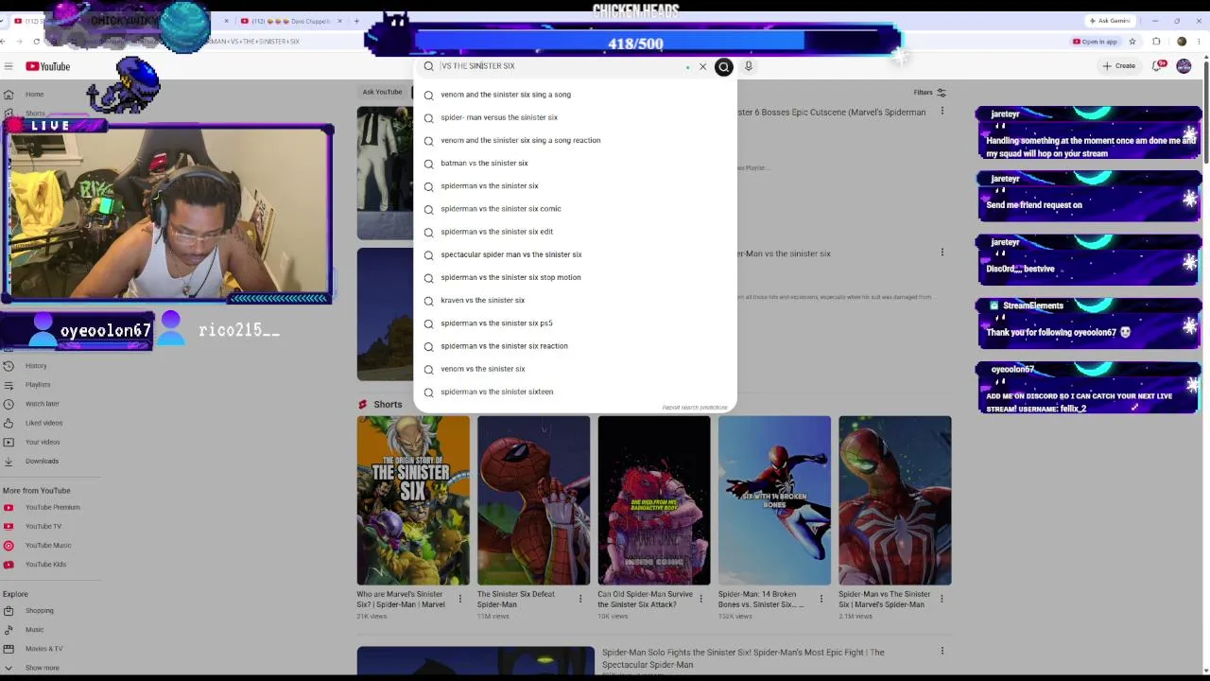1210x681 pixels.
Task: Open the Chrome profile avatar
Action: point(1182,42)
